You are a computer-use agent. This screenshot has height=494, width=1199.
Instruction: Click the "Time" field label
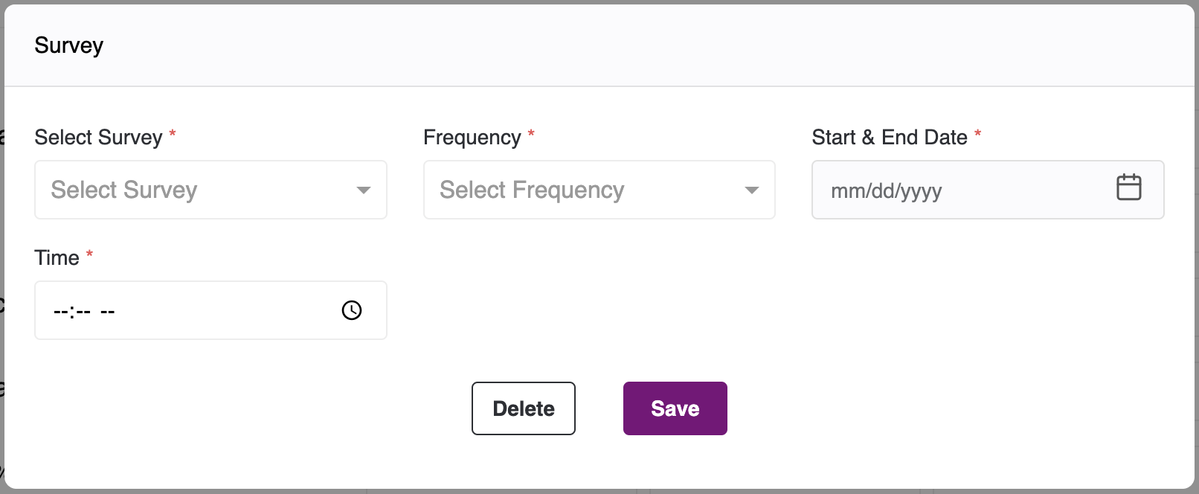click(57, 258)
